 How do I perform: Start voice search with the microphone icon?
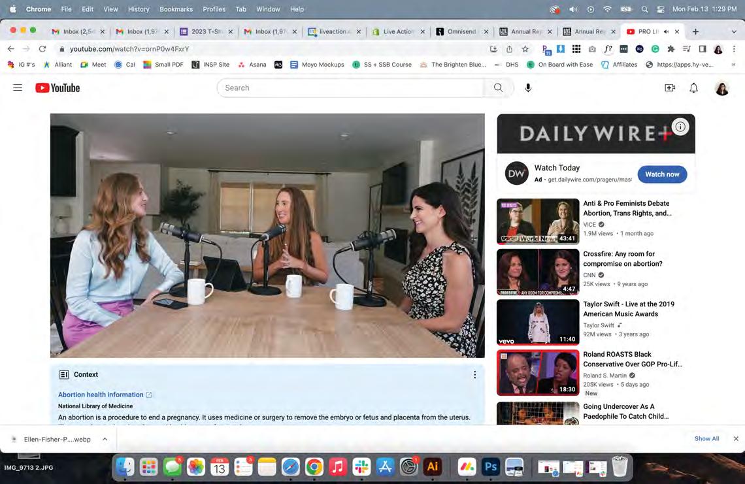point(528,88)
